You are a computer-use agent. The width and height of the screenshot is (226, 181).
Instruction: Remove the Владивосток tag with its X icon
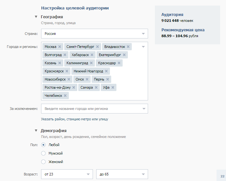[x=128, y=47]
